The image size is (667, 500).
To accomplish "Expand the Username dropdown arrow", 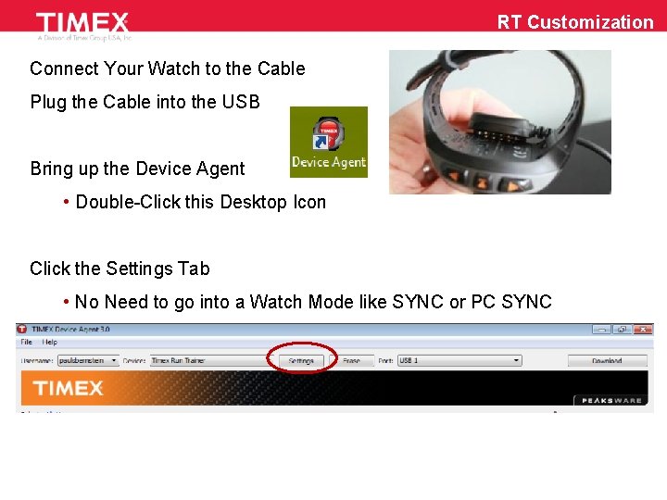I will (114, 360).
